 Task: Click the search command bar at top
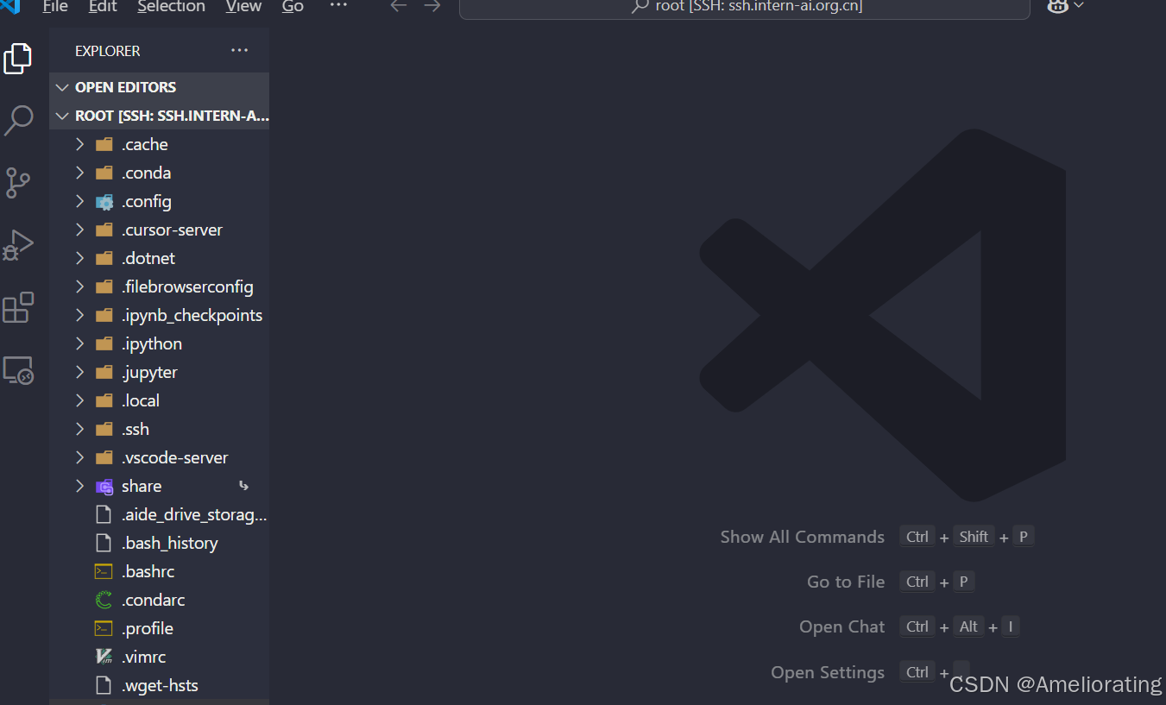tap(744, 7)
